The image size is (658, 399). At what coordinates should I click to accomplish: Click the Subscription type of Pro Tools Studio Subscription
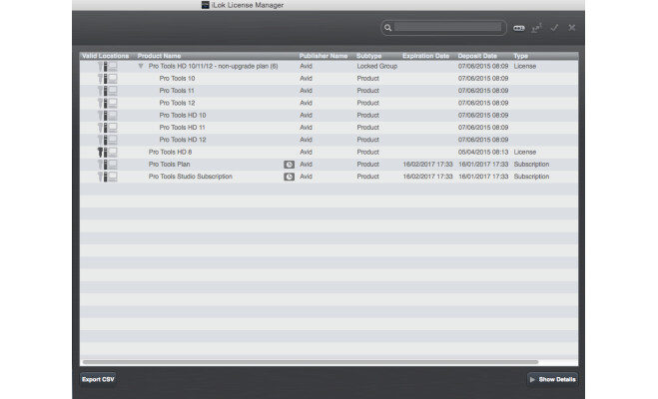531,177
